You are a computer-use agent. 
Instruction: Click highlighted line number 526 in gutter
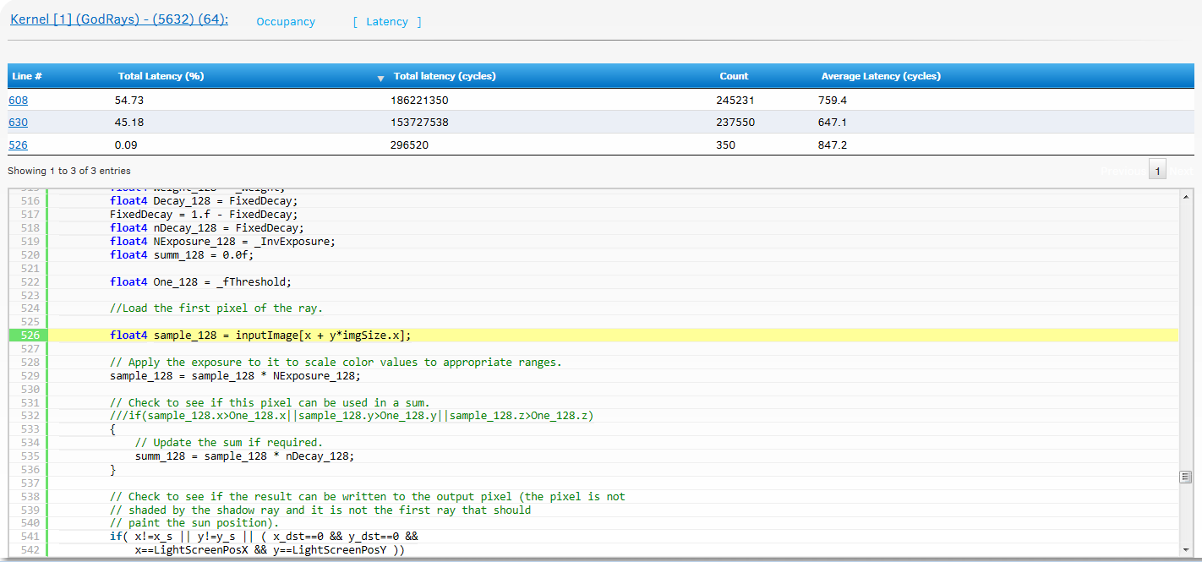point(30,336)
